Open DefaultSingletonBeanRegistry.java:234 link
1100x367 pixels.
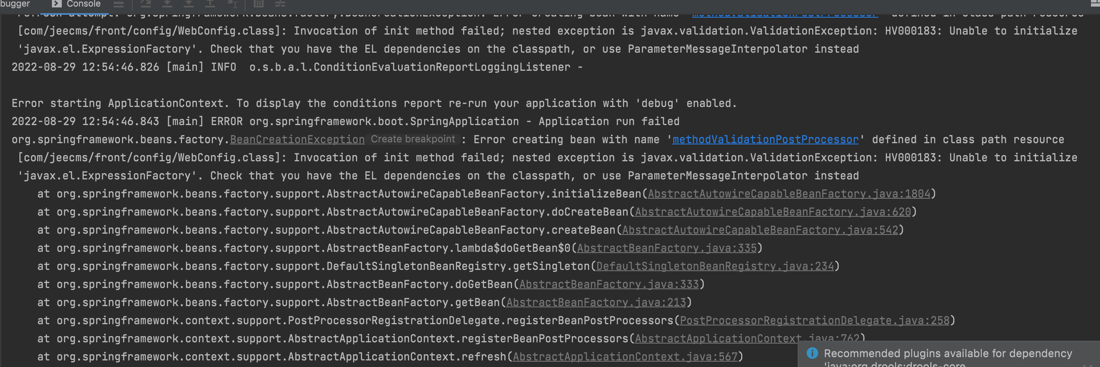pyautogui.click(x=715, y=267)
